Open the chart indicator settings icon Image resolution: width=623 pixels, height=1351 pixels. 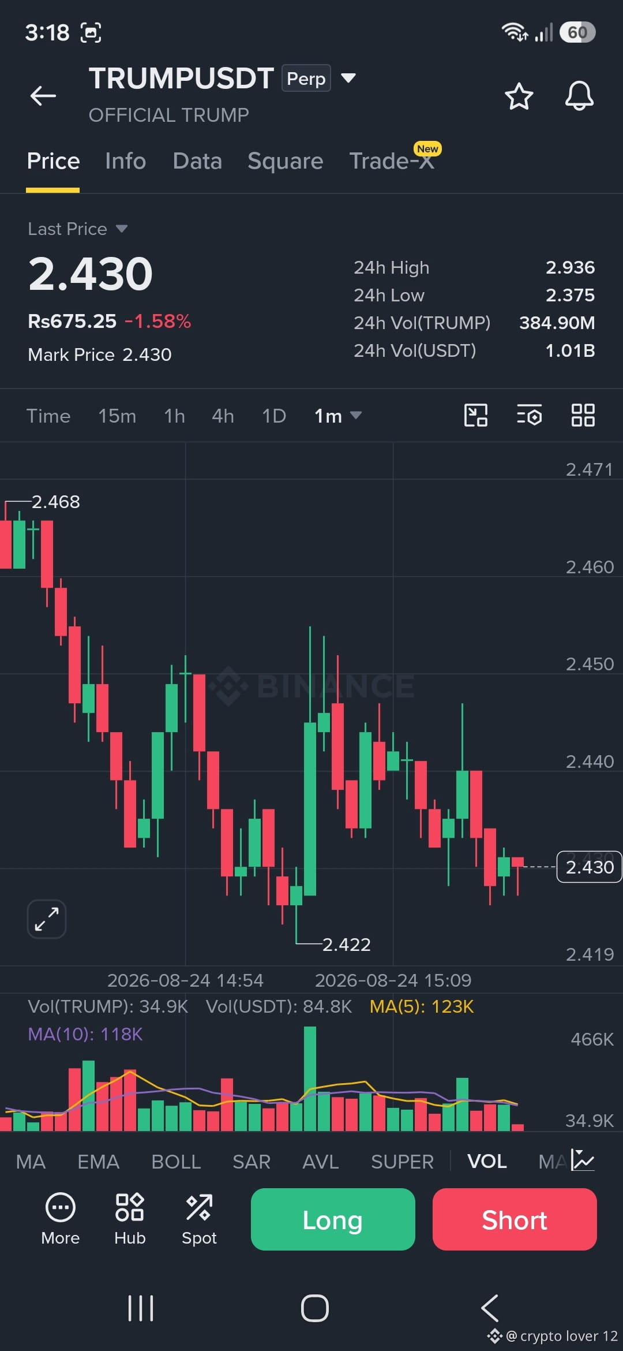[x=529, y=415]
